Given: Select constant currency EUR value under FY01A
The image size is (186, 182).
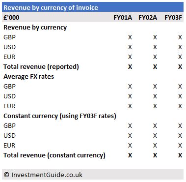Looking at the screenshot, I should 130,146.
